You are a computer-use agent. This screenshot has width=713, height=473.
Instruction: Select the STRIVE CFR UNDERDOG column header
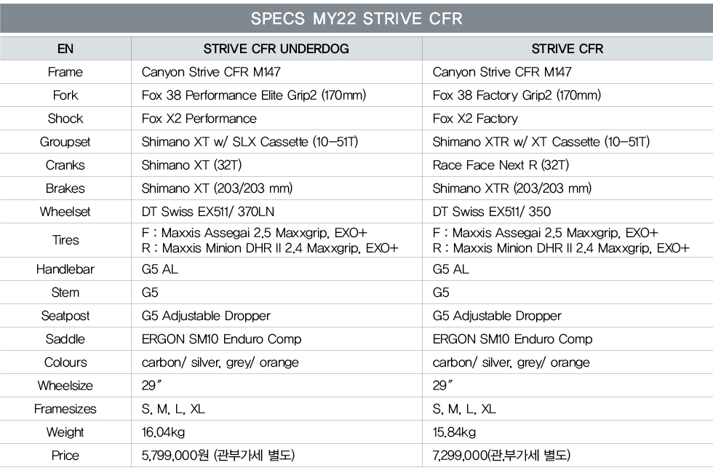276,49
